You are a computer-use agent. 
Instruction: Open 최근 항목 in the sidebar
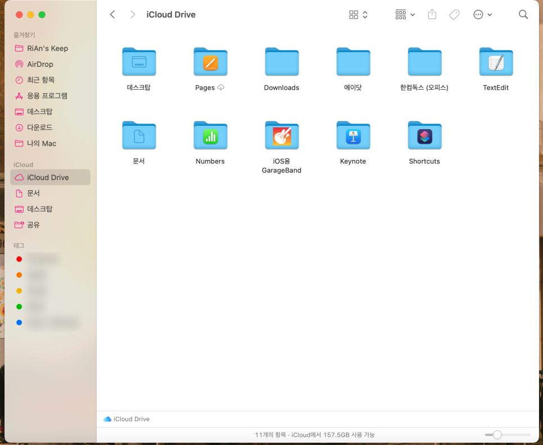tap(50, 80)
